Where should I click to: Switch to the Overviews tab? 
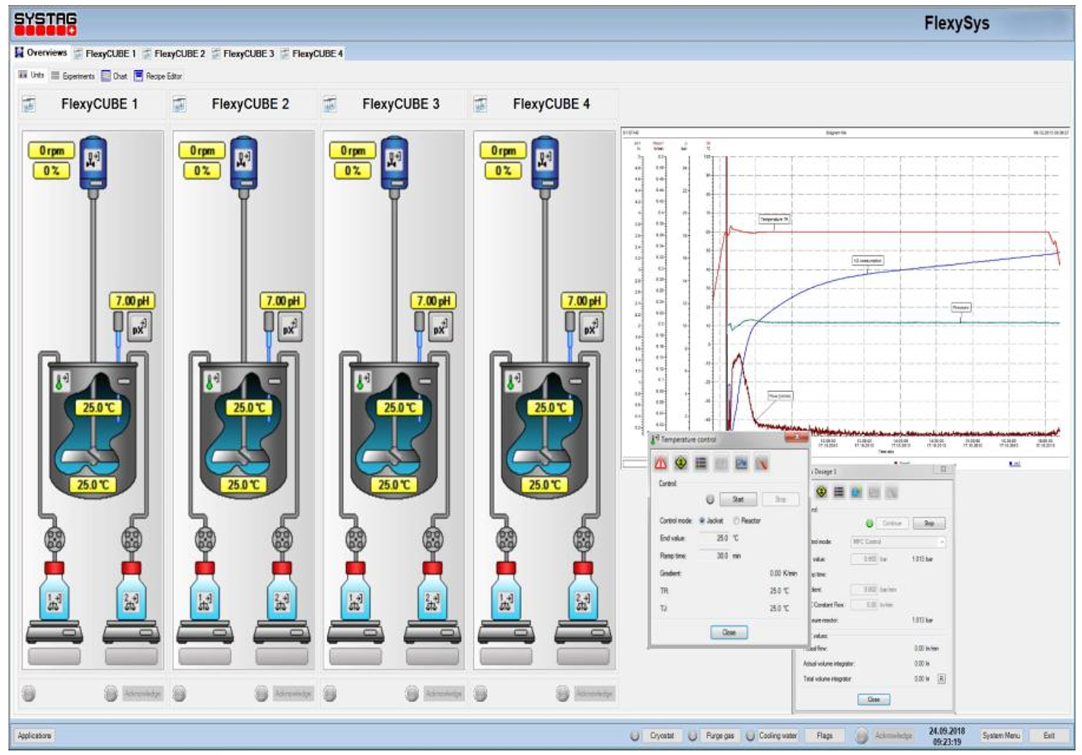(41, 53)
